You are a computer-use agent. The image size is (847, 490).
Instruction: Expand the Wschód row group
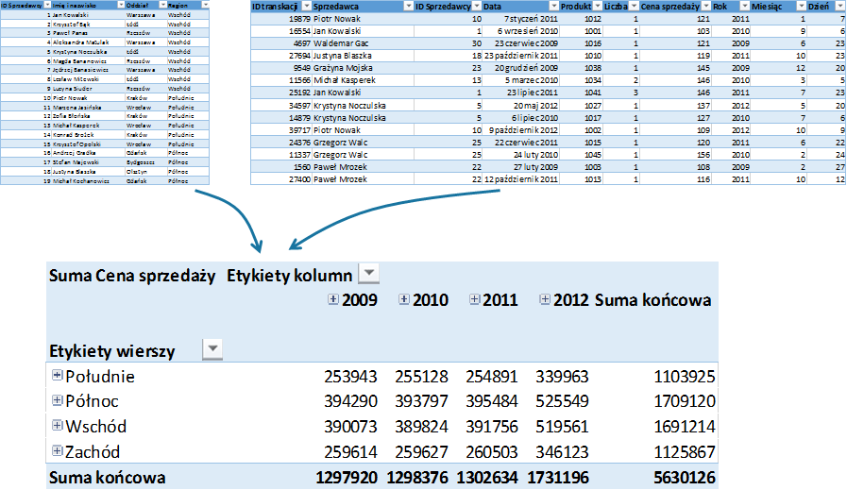[57, 426]
